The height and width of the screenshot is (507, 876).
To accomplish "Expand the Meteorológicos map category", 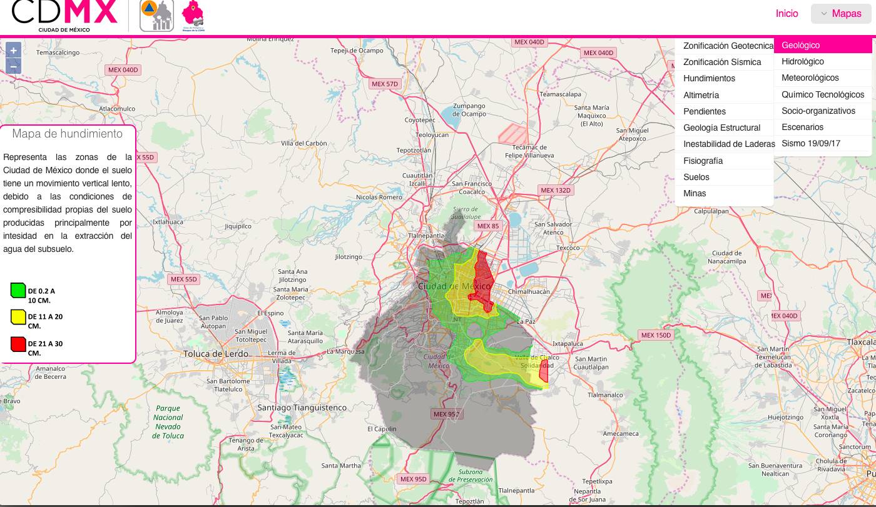I will point(810,78).
